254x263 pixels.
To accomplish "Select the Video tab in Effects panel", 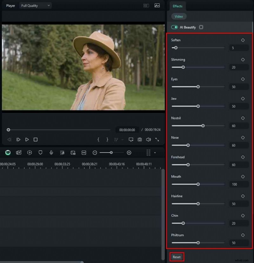I will tap(179, 16).
